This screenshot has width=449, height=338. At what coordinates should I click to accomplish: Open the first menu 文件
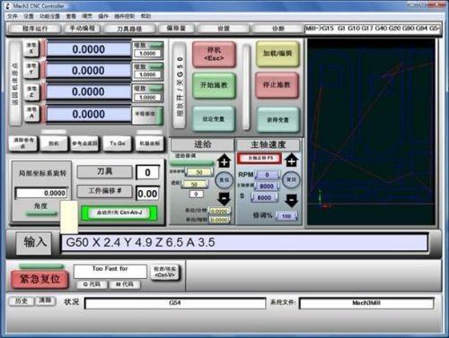click(13, 16)
